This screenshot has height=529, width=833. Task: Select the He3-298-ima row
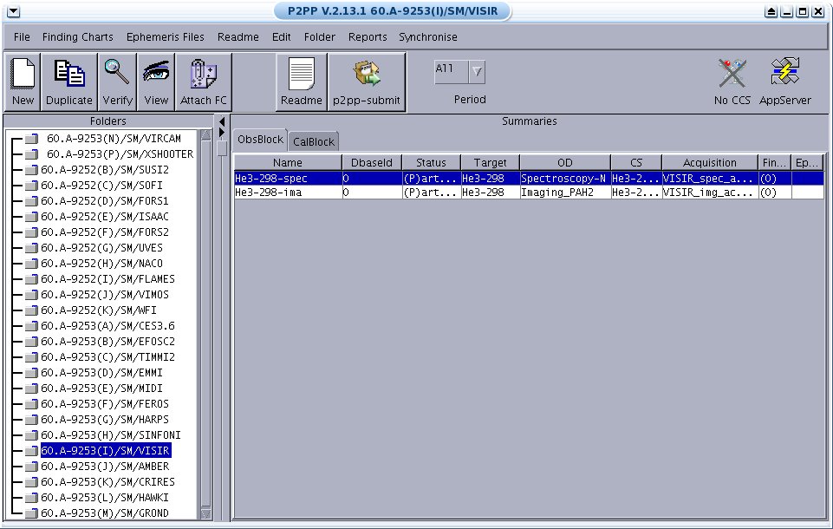click(529, 192)
